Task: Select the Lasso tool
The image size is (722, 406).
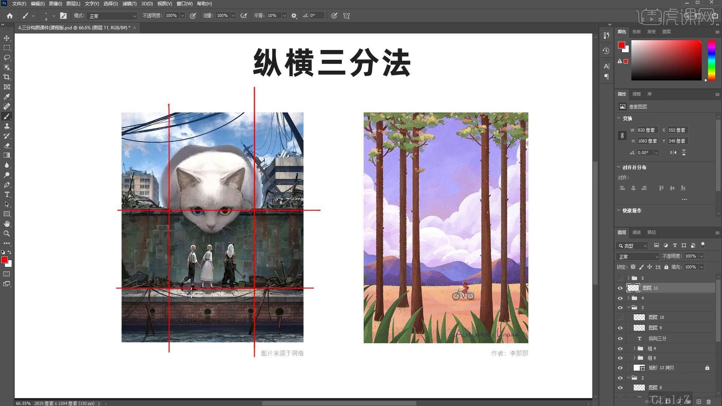Action: [x=7, y=58]
